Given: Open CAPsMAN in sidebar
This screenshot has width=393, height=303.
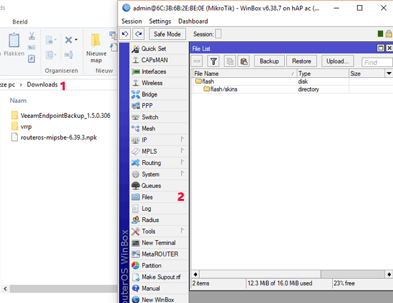Looking at the screenshot, I should tap(159, 60).
